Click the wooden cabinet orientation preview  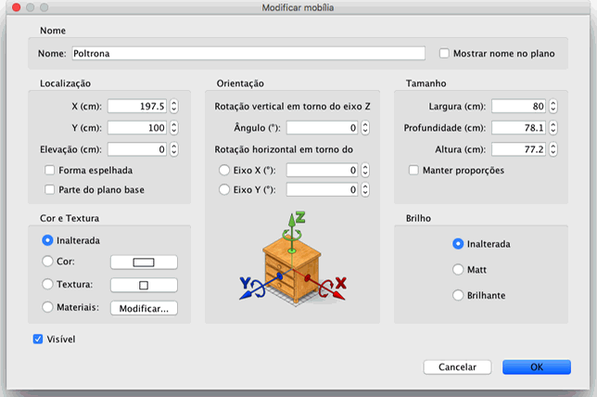point(292,269)
